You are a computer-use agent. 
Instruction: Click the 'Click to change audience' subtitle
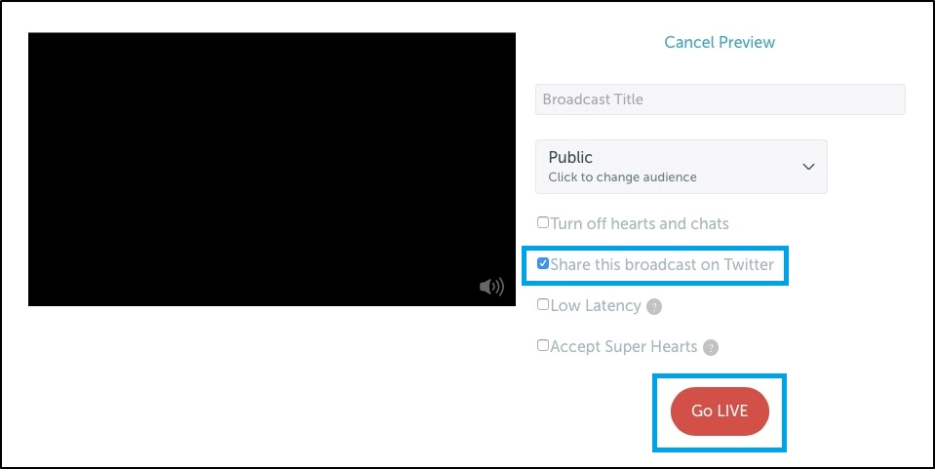coord(622,177)
